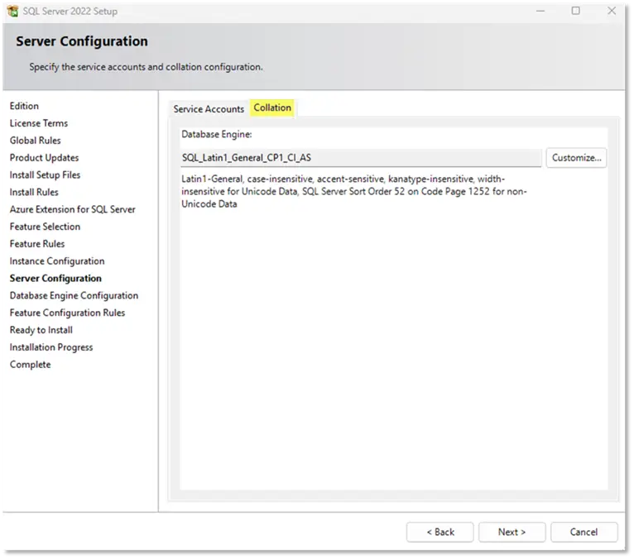The height and width of the screenshot is (559, 634).
Task: Click the collation description starting Latin1-General
Action: tap(353, 192)
